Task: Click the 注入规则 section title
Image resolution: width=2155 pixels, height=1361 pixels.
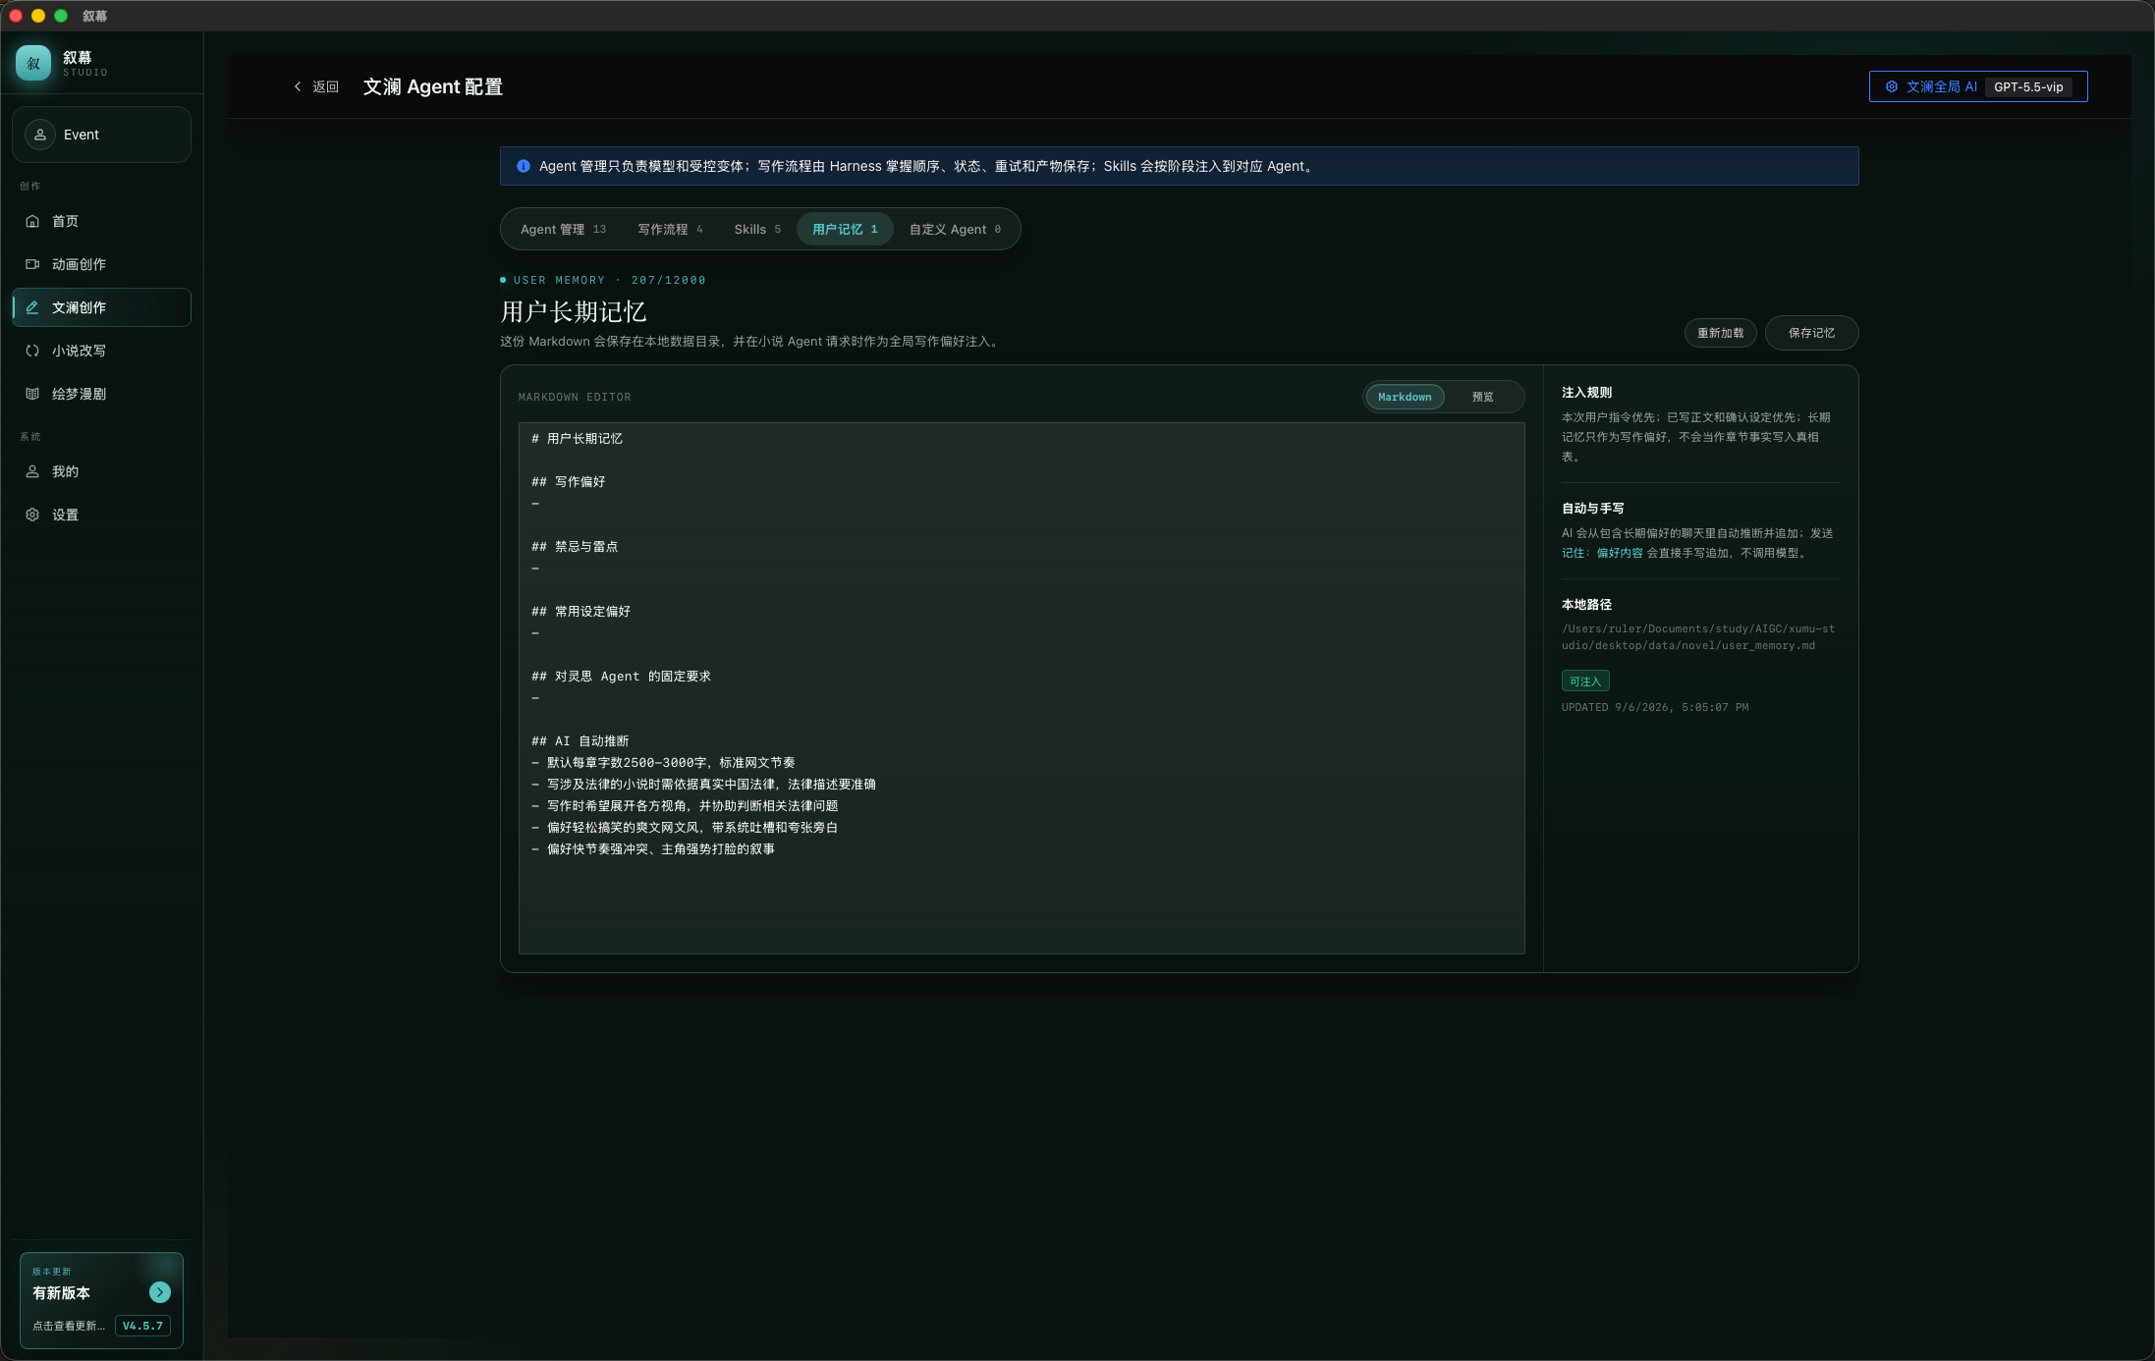Action: tap(1586, 392)
